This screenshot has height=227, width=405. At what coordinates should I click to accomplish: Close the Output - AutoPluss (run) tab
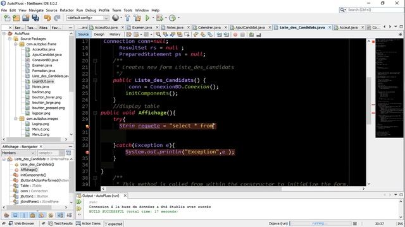coord(125,195)
